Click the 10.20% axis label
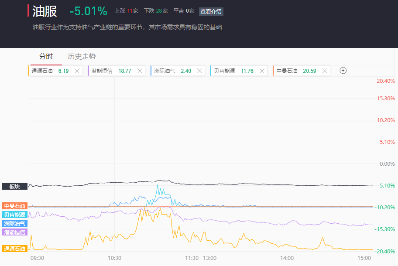 click(x=386, y=120)
